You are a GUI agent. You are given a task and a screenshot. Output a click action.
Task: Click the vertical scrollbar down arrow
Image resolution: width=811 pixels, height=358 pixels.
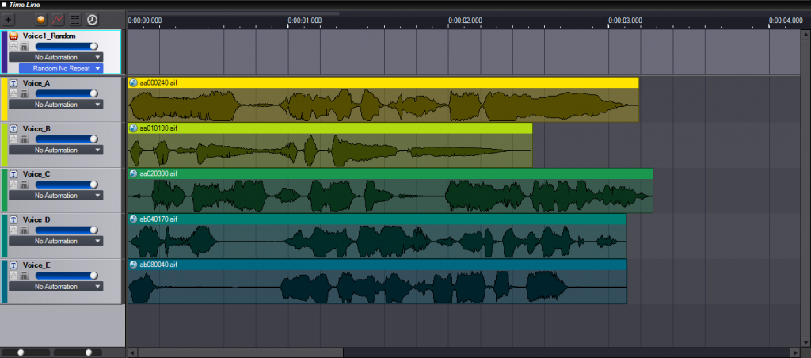coord(805,343)
